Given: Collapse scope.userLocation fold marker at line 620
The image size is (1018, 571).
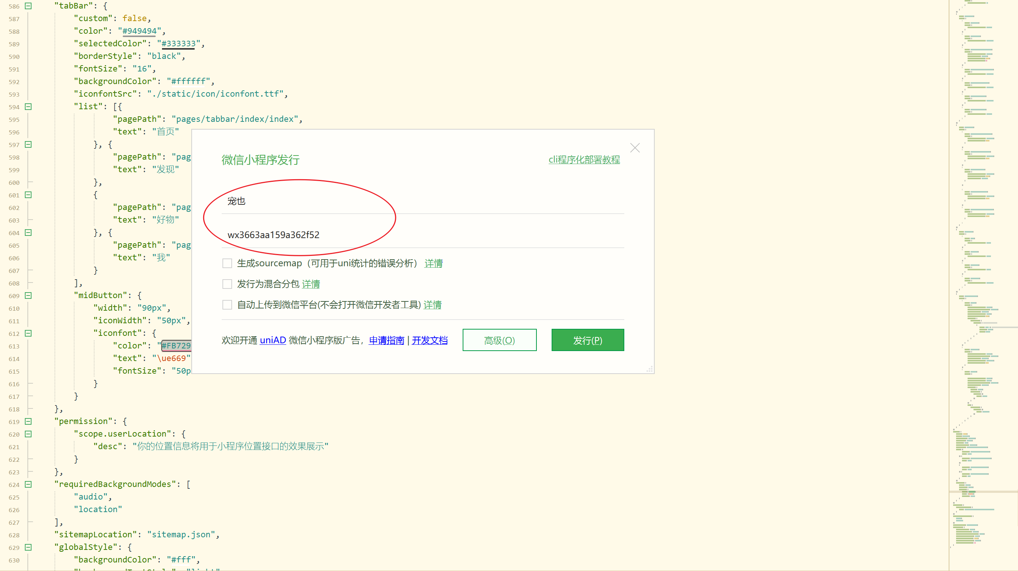Looking at the screenshot, I should [x=28, y=434].
